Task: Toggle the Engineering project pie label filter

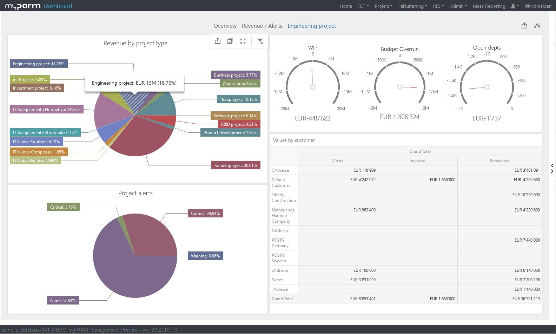Action: point(39,64)
